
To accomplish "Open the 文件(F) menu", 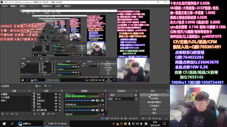I will pos(5,6).
